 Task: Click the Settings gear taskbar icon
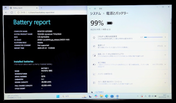pos(117,96)
